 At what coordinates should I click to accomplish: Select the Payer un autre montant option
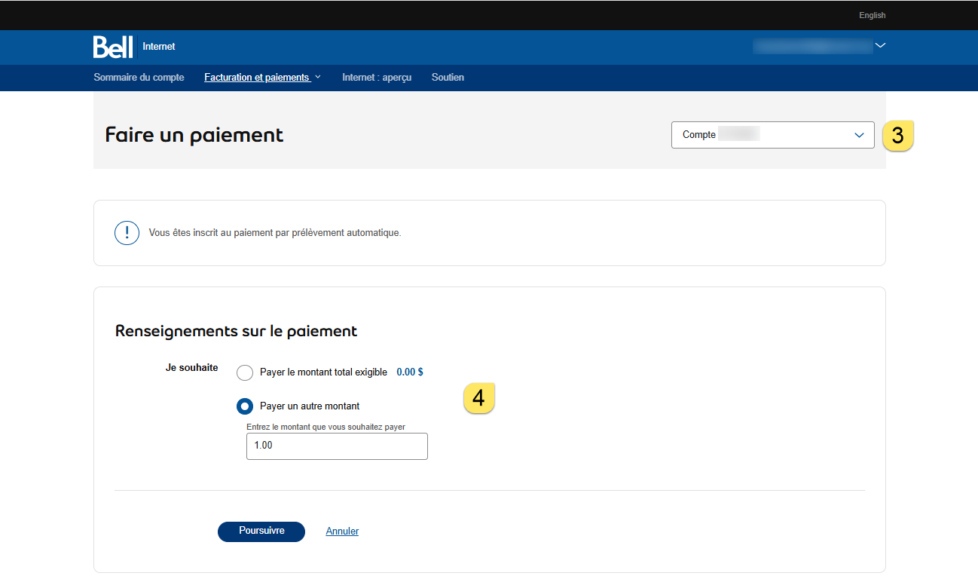245,406
